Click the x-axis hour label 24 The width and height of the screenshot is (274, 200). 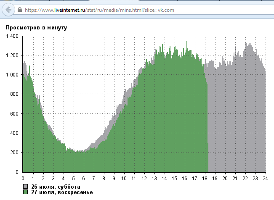point(265,178)
